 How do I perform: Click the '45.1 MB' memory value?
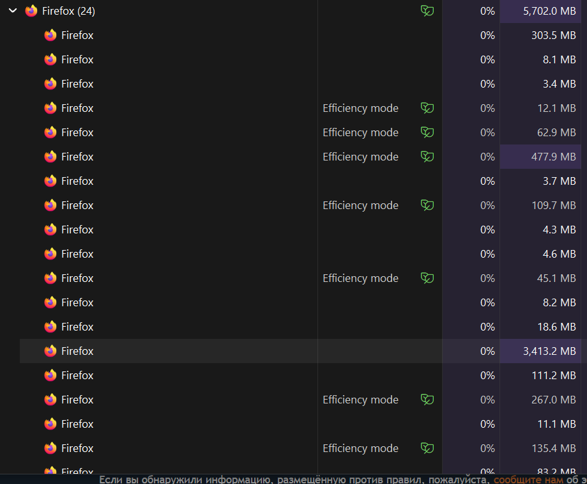click(x=556, y=278)
